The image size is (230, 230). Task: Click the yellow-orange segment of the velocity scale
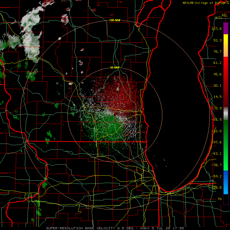click(226, 45)
